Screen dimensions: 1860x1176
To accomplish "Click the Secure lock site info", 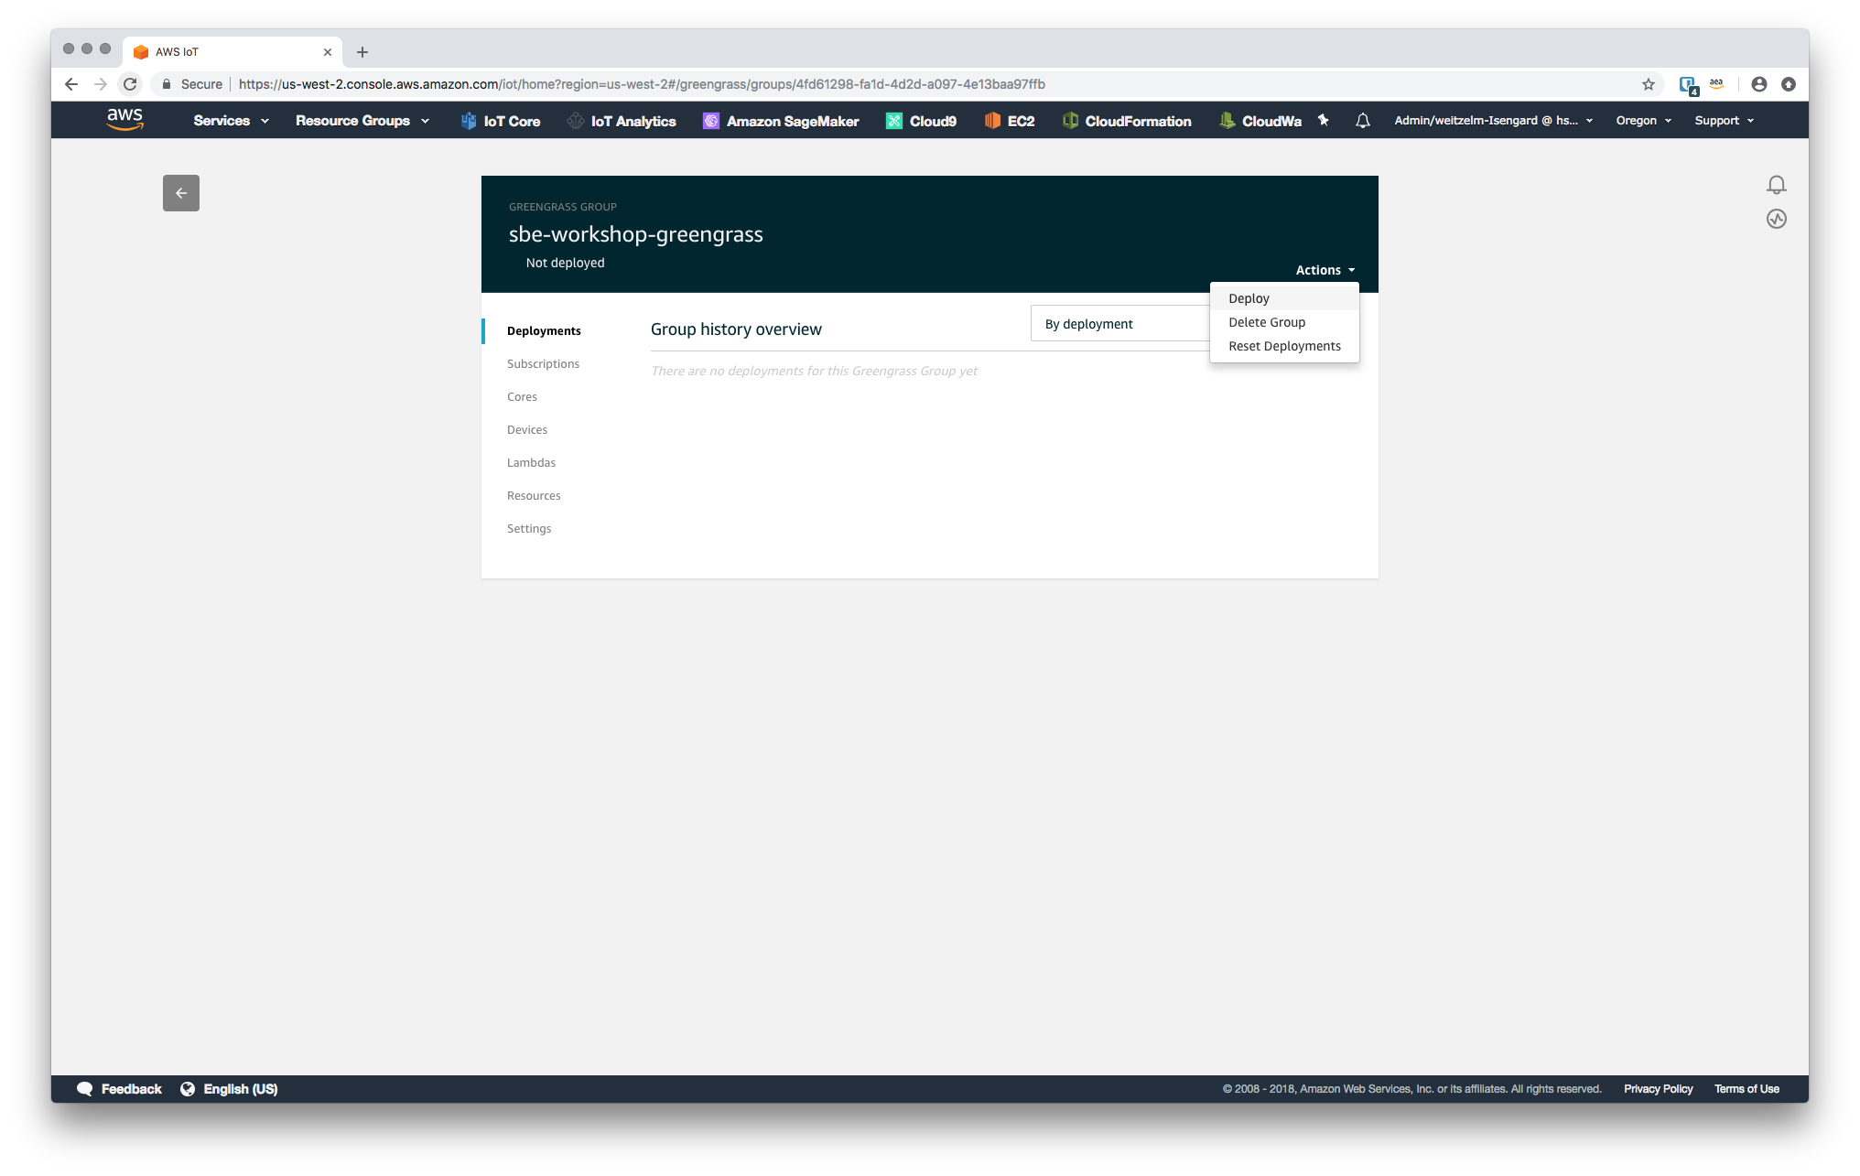I will pos(192,84).
